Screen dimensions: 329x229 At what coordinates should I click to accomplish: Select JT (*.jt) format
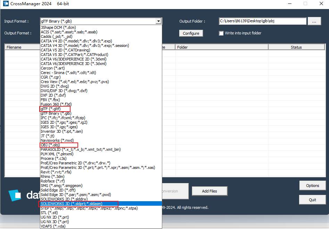point(101,136)
